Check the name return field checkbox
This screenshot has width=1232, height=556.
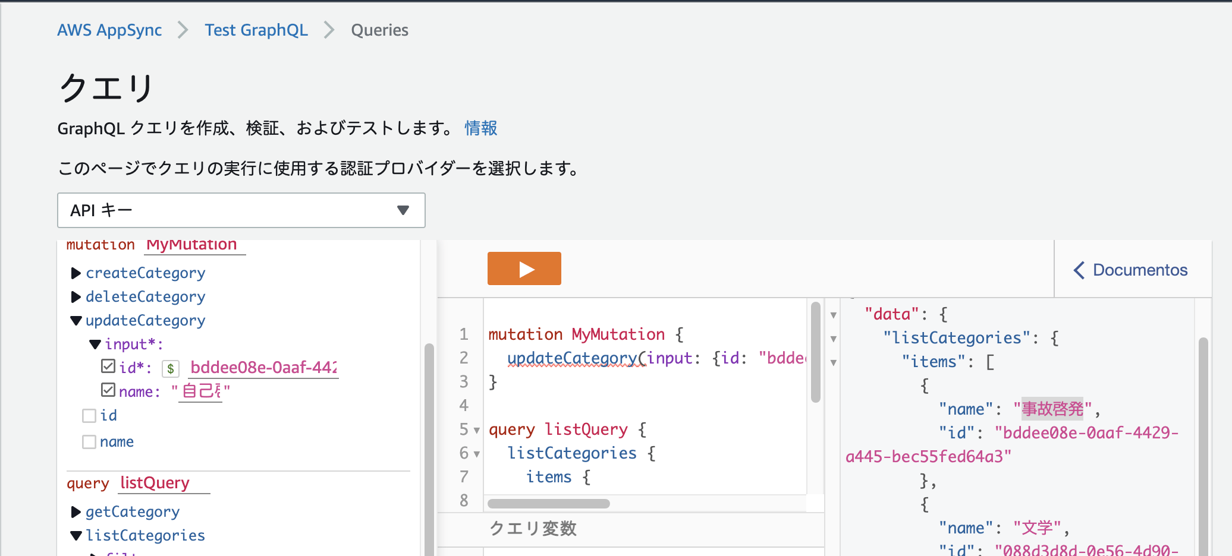89,442
